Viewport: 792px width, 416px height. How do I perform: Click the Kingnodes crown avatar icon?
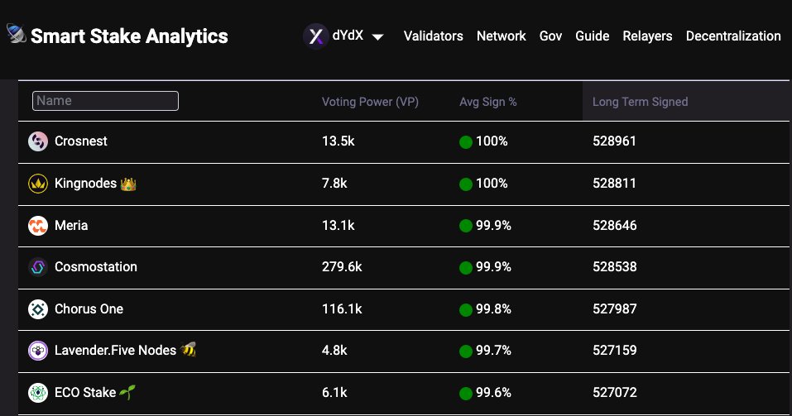click(38, 184)
